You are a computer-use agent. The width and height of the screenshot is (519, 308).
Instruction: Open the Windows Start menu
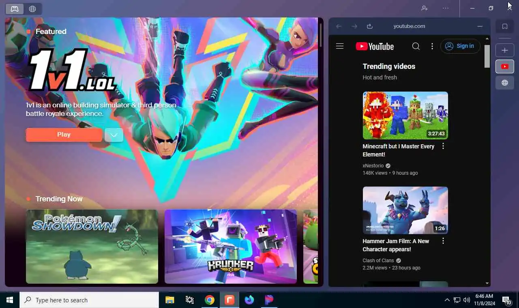10,300
